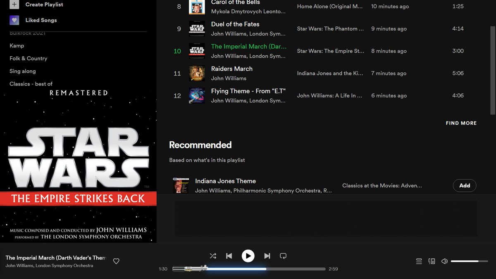The height and width of the screenshot is (279, 496).
Task: Open John Williams: A Life In... album link
Action: click(329, 96)
